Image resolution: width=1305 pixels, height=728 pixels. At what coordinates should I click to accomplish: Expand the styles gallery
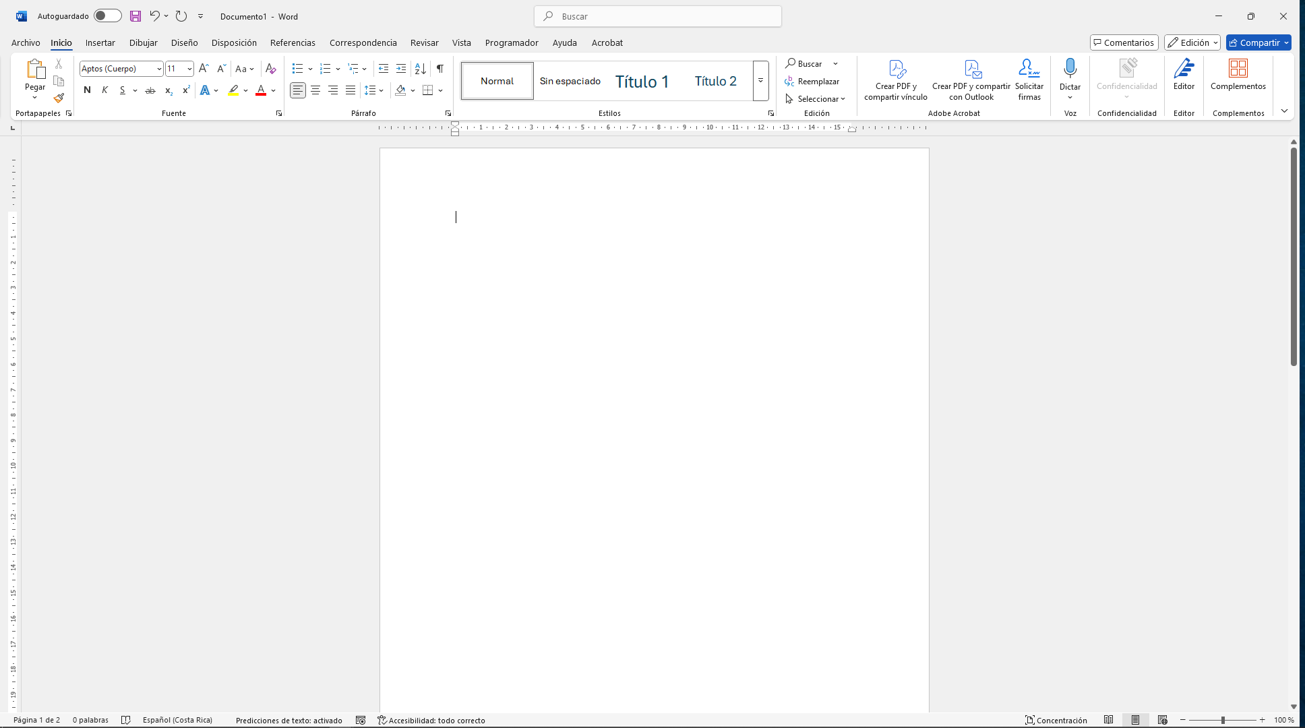tap(760, 81)
